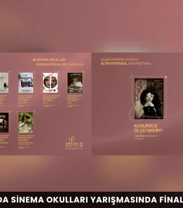
Task: Click the KUSURSUZ ÖLÇÜ NEDİR? film title
Action: click(x=148, y=128)
